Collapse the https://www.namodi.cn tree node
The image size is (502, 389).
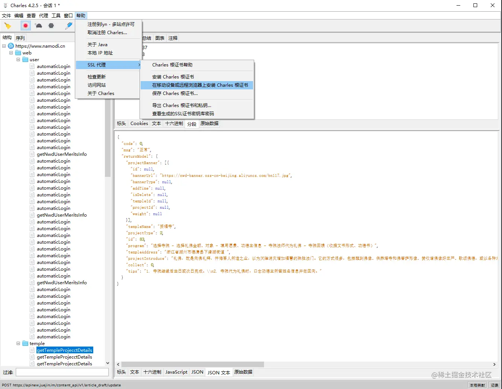4,46
